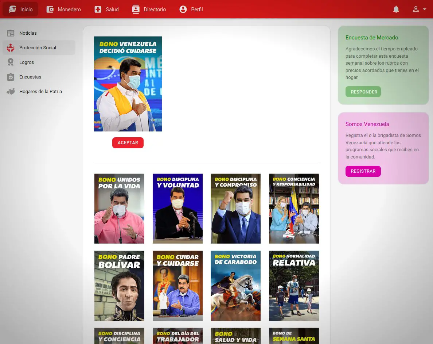Select the Bono Victoria de Carabobo image
The image size is (433, 344).
(235, 286)
